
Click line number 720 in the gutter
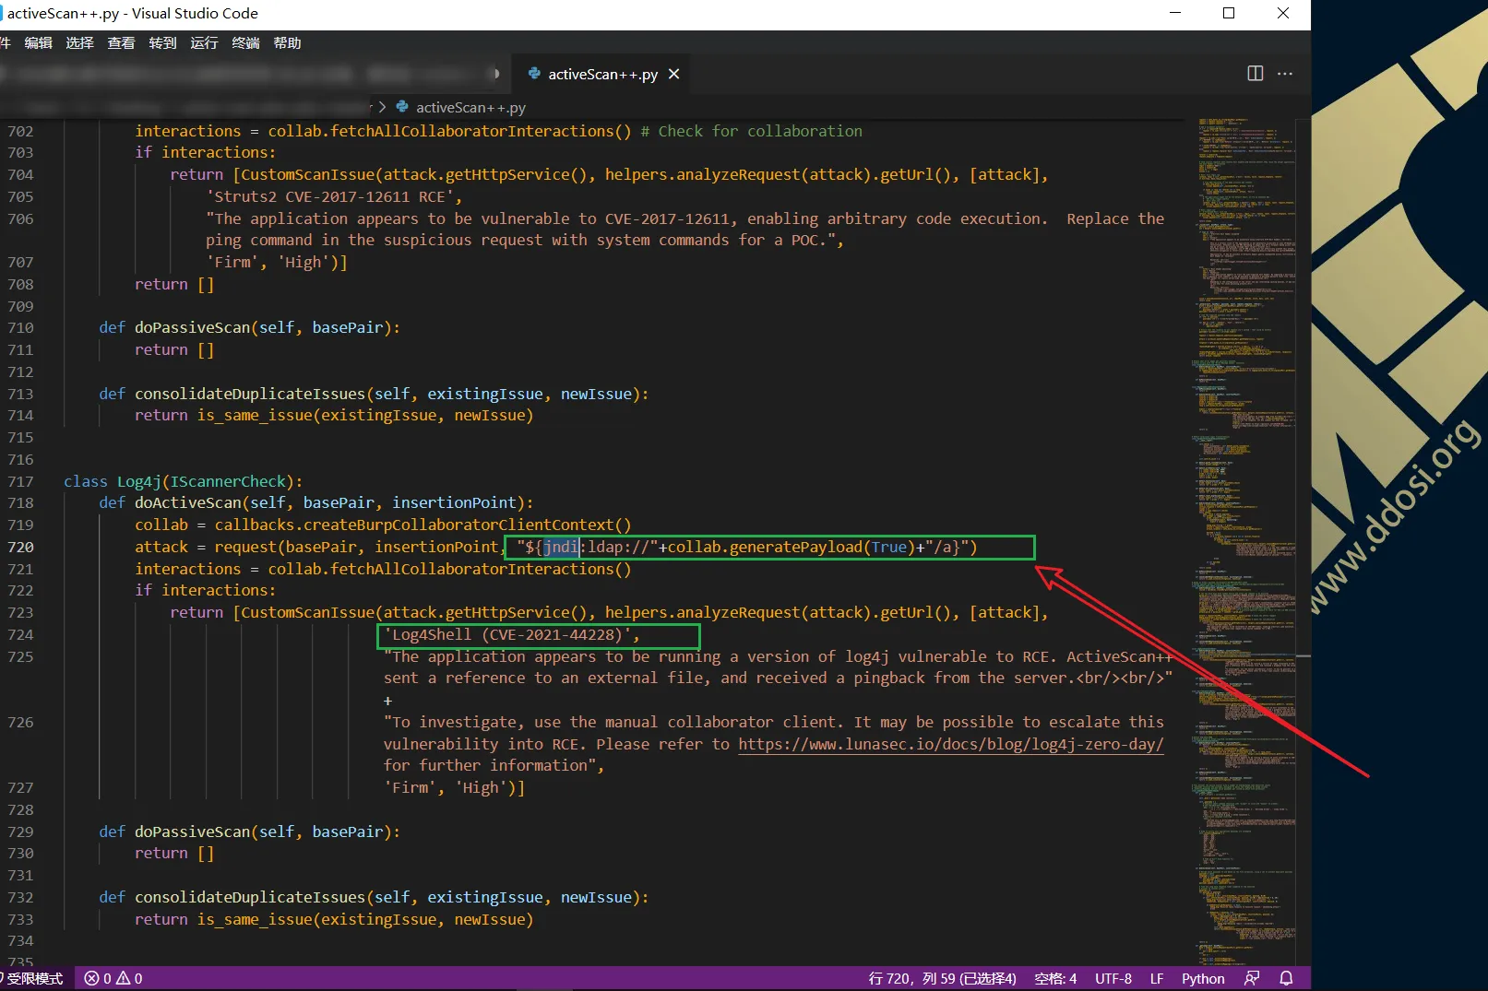click(20, 548)
